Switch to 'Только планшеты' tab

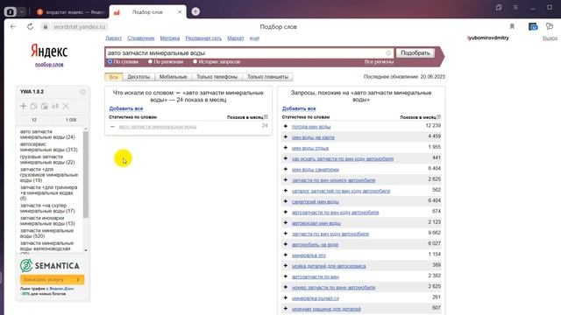click(267, 77)
